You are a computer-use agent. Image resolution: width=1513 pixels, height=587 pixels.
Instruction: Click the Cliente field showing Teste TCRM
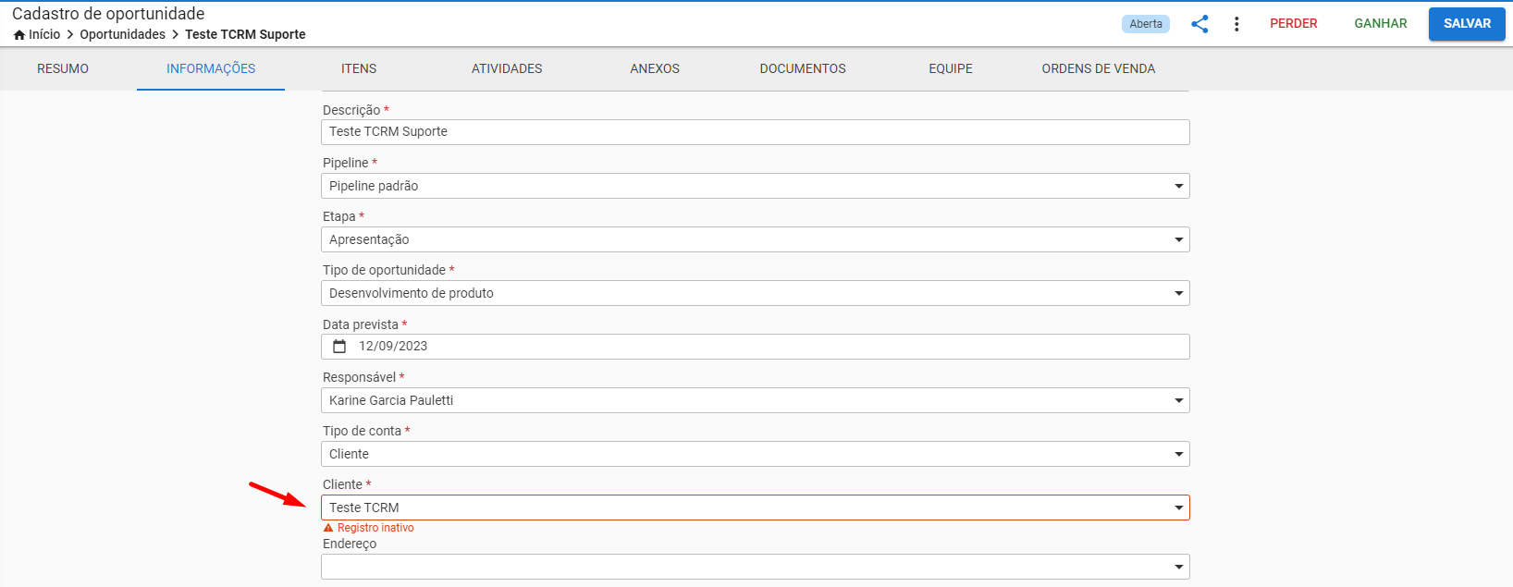click(x=755, y=508)
